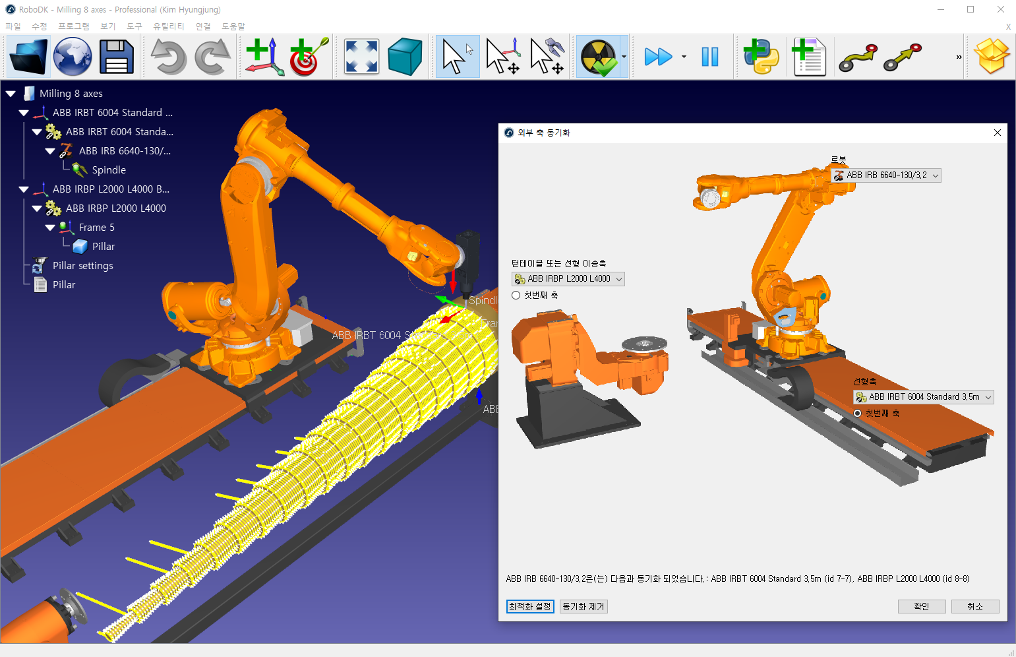Save station with floppy disk icon
Screen dimensions: 1016x657
[117, 57]
